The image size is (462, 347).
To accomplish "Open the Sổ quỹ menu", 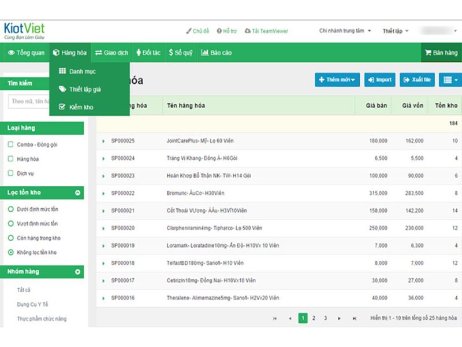I will (x=181, y=53).
